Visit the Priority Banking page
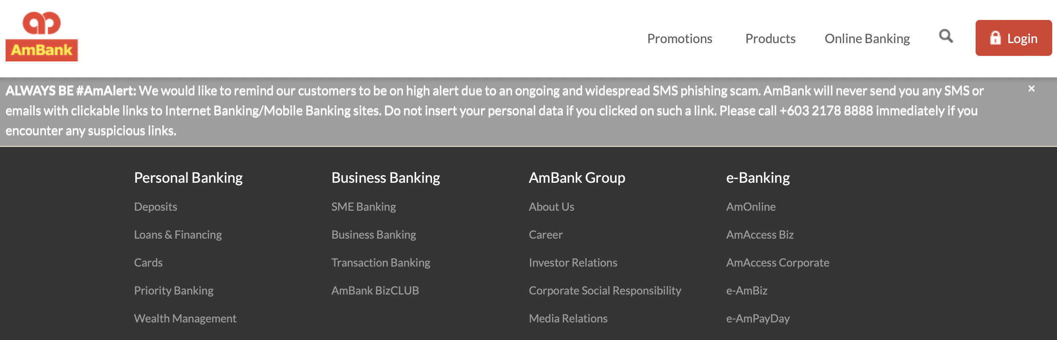Viewport: 1057px width, 340px height. (174, 290)
